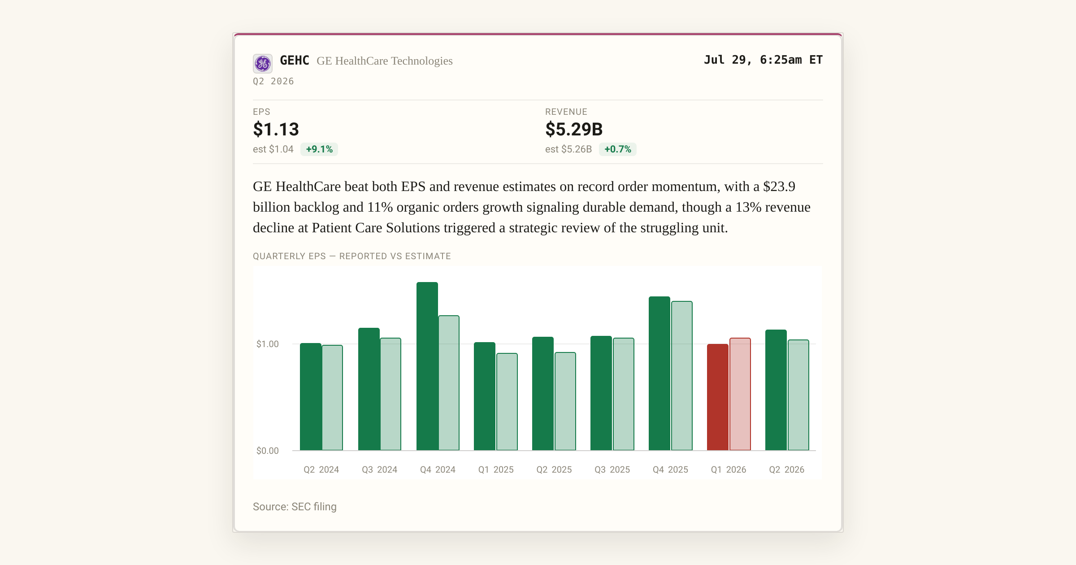Click the Q2 2024 x-axis label
This screenshot has height=565, width=1076.
[321, 469]
